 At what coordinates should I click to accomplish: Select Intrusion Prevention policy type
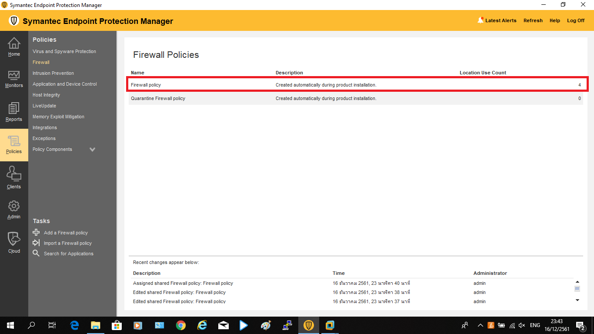(x=53, y=73)
